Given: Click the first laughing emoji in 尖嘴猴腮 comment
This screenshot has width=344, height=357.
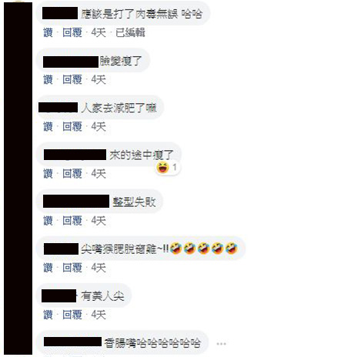Looking at the screenshot, I should (x=176, y=249).
